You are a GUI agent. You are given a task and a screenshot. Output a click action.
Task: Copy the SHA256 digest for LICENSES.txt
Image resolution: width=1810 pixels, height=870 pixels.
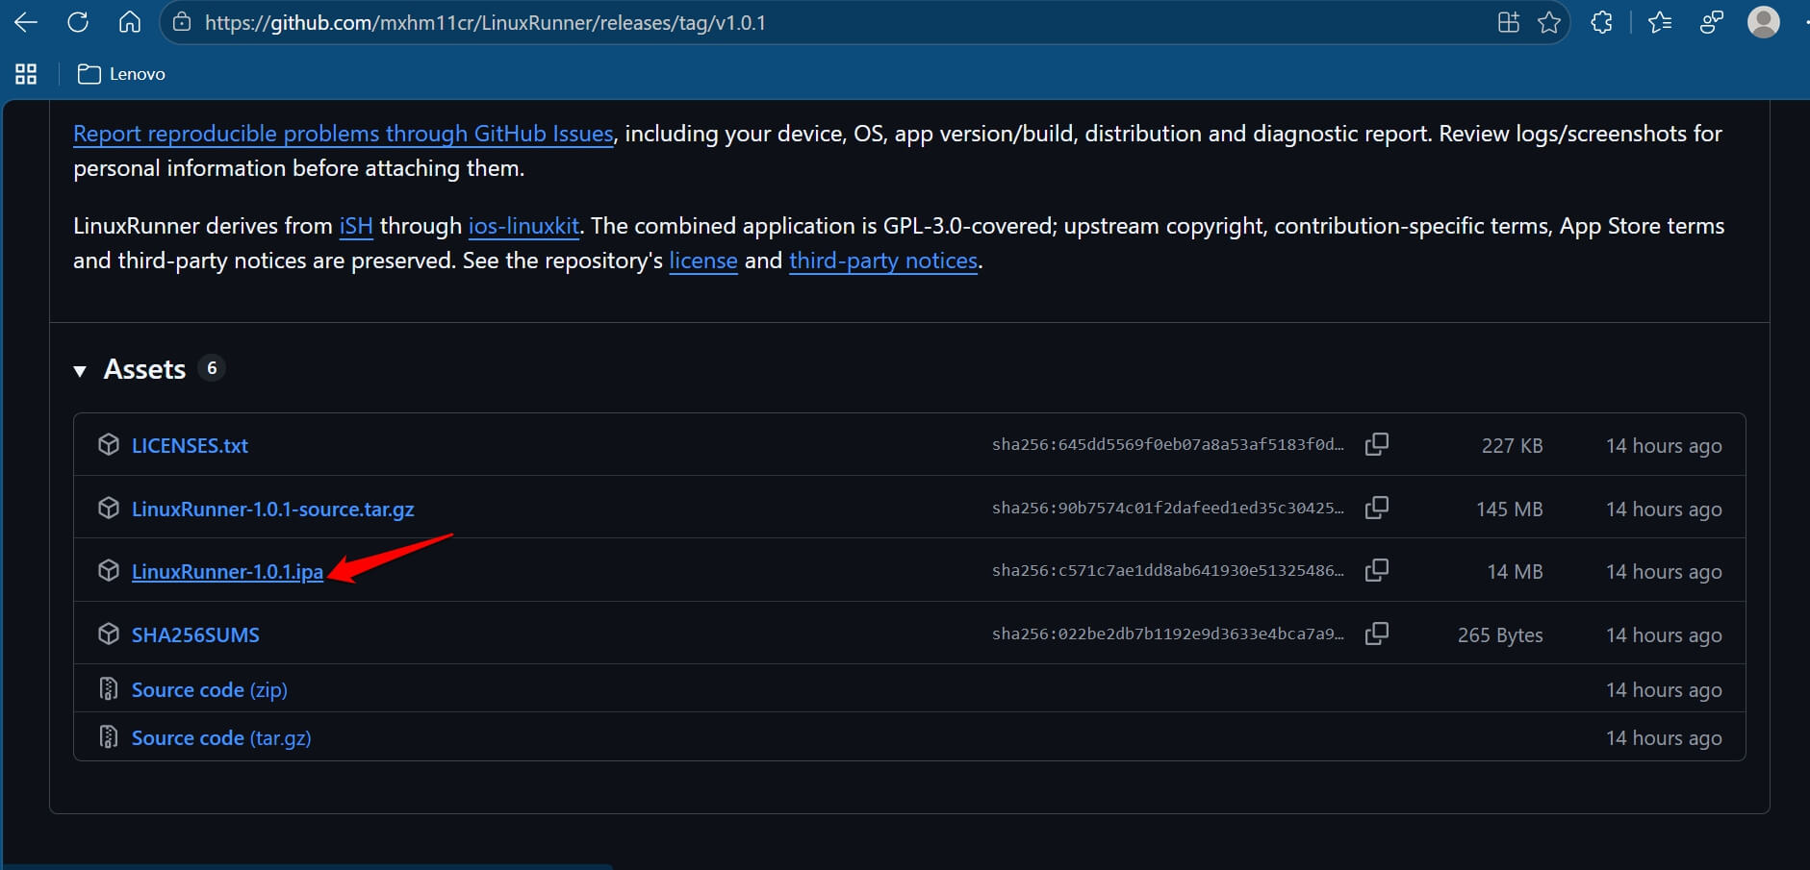click(x=1377, y=444)
